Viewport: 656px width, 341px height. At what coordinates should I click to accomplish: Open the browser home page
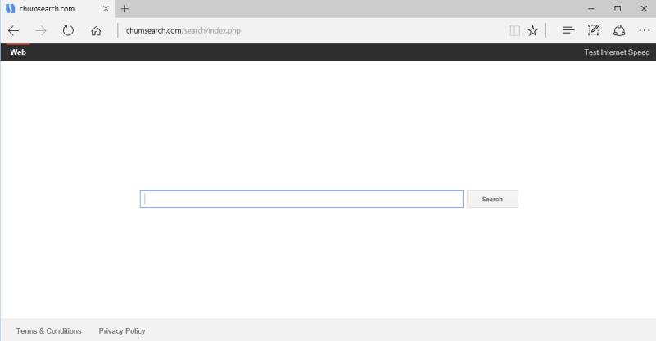click(x=96, y=30)
